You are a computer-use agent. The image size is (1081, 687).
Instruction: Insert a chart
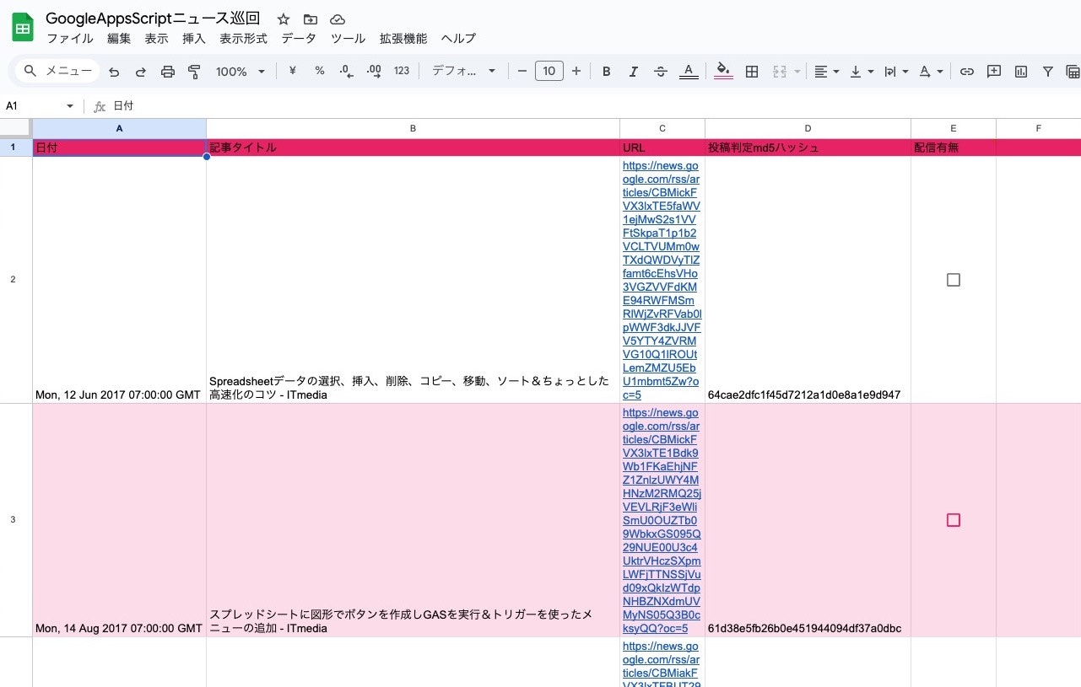[1021, 71]
